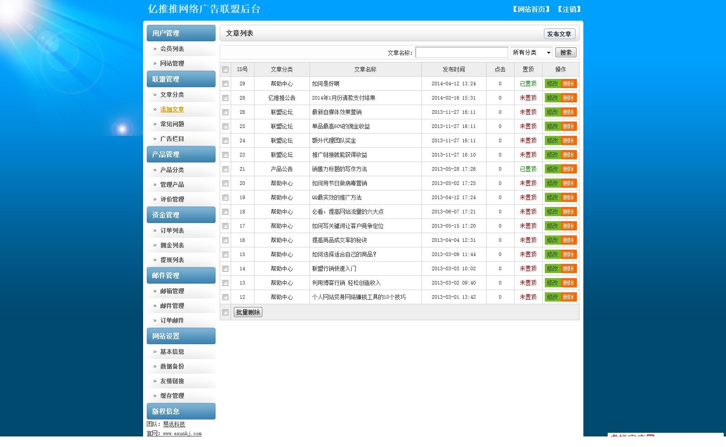Click 发布文章 button
Viewport: 726px width, 447px height.
(x=559, y=34)
